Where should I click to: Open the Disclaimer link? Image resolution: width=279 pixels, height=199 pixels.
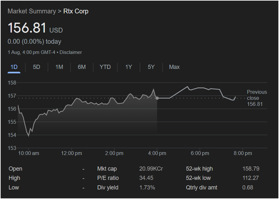tap(71, 52)
